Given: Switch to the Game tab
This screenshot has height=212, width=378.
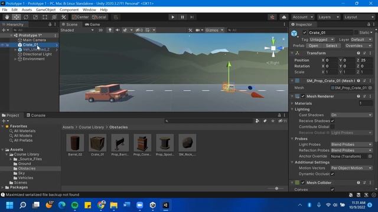Looking at the screenshot, I should tap(92, 24).
